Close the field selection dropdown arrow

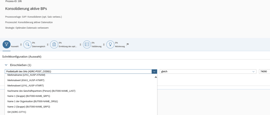pos(154,72)
